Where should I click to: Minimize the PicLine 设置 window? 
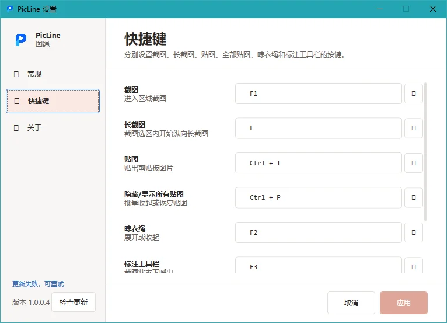pos(380,9)
